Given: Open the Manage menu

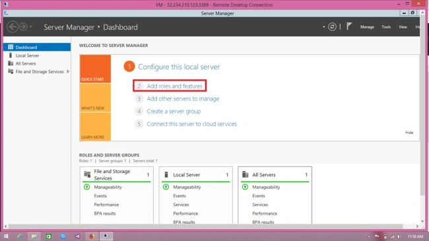Looking at the screenshot, I should (x=367, y=27).
